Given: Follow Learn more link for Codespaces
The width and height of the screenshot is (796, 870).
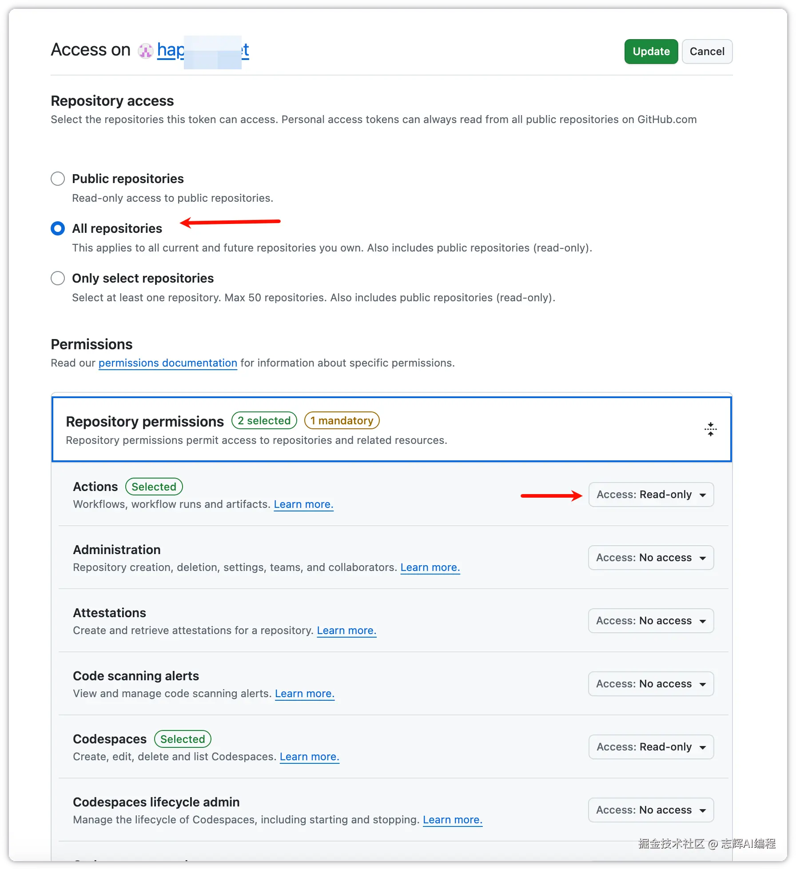Looking at the screenshot, I should tap(309, 757).
